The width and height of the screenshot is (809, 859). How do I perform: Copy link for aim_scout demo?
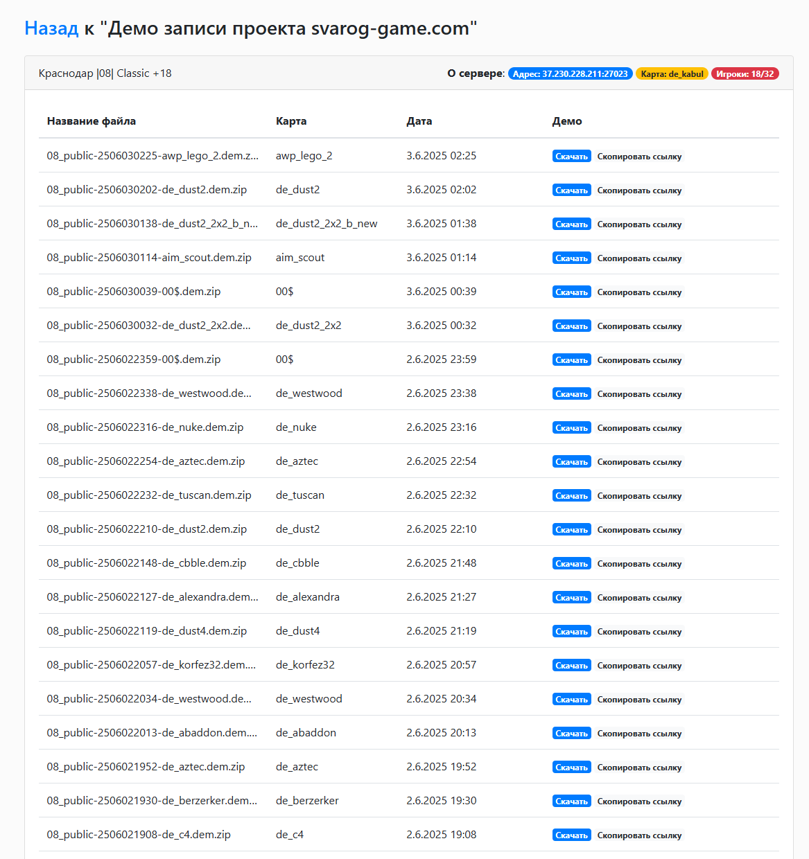point(640,258)
